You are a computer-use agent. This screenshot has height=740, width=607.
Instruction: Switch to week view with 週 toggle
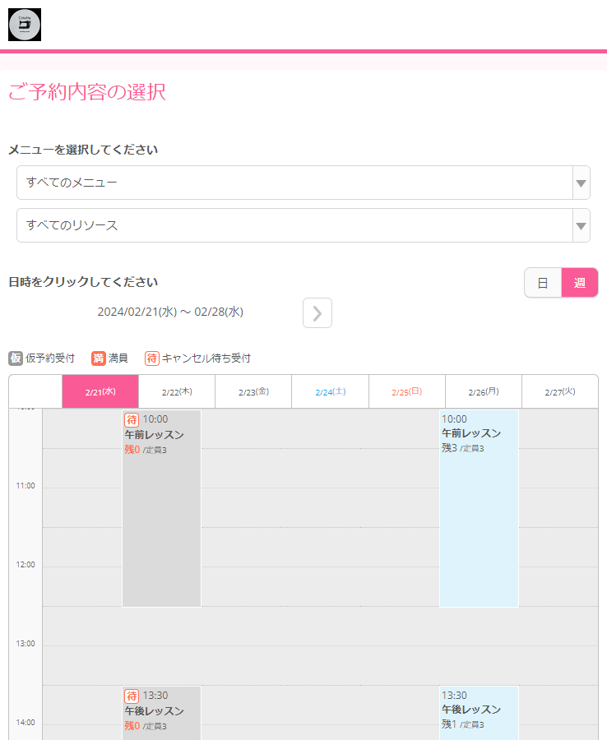(x=580, y=283)
